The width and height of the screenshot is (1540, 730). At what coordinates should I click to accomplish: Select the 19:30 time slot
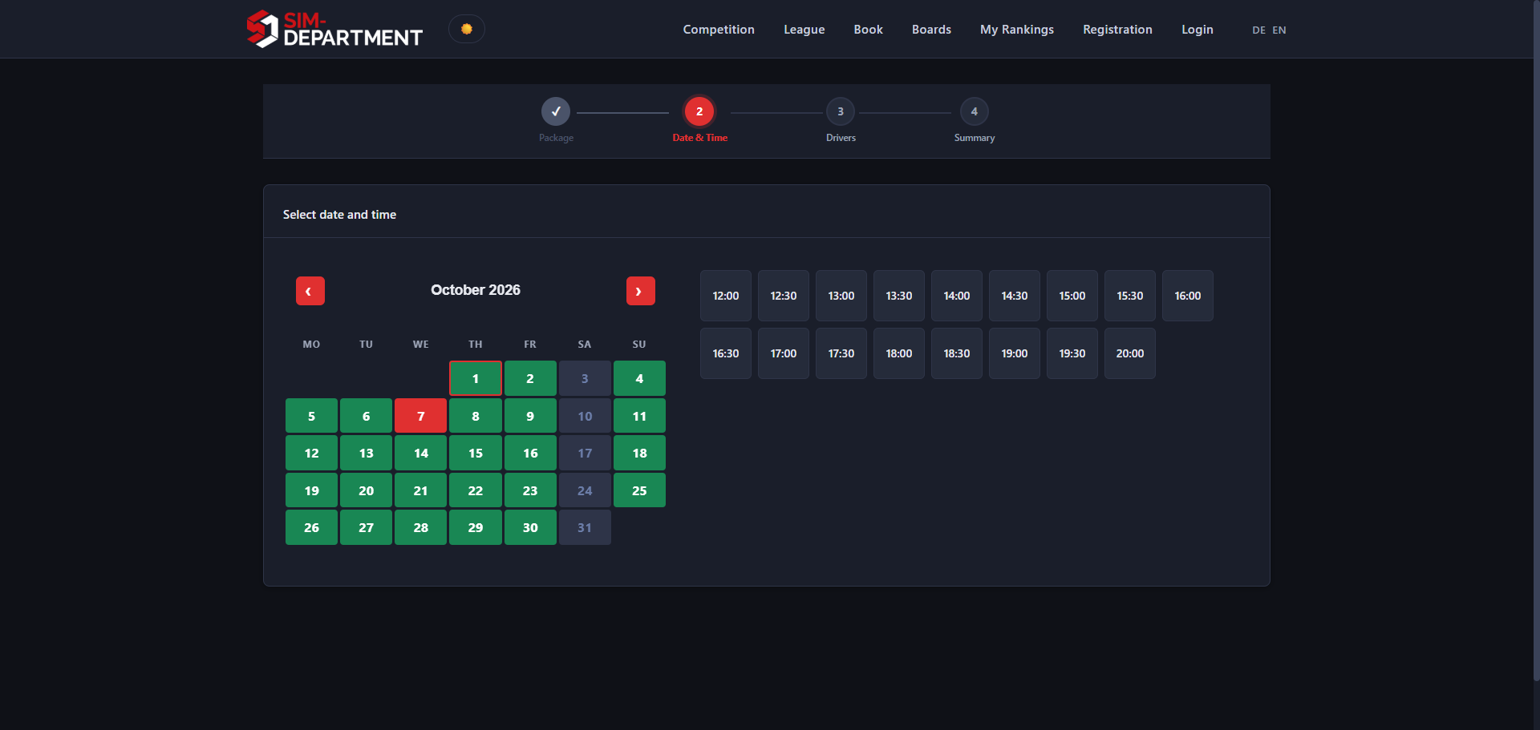click(x=1072, y=353)
